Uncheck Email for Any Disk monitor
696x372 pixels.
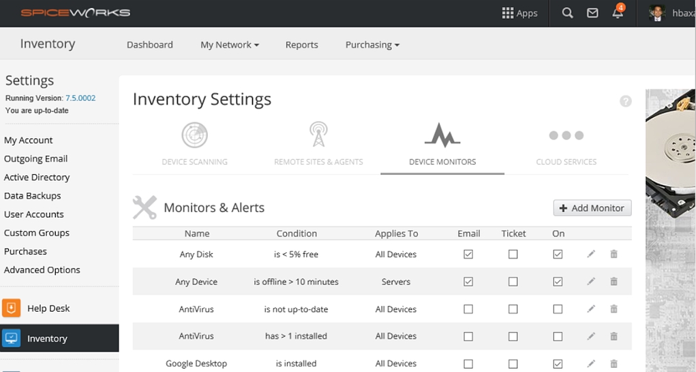tap(468, 254)
